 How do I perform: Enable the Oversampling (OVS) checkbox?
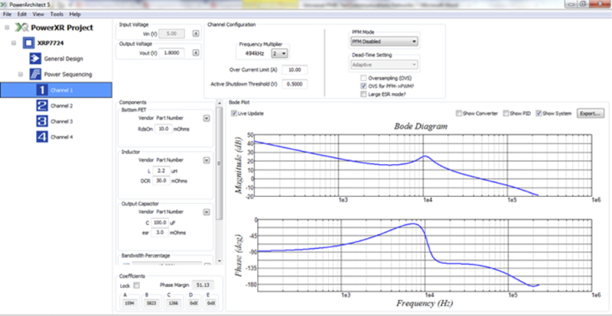(364, 79)
